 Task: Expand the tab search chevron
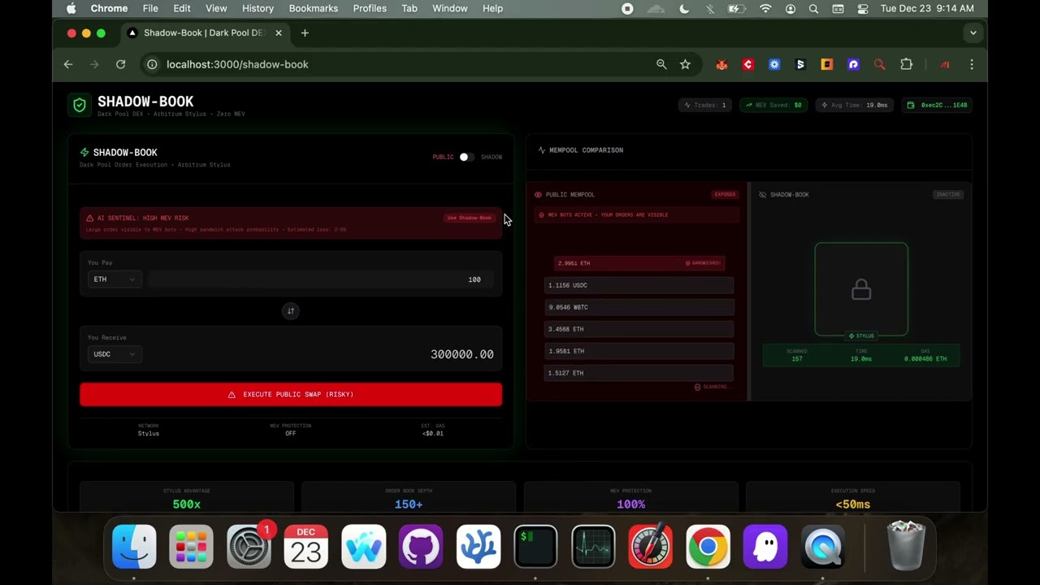(973, 33)
